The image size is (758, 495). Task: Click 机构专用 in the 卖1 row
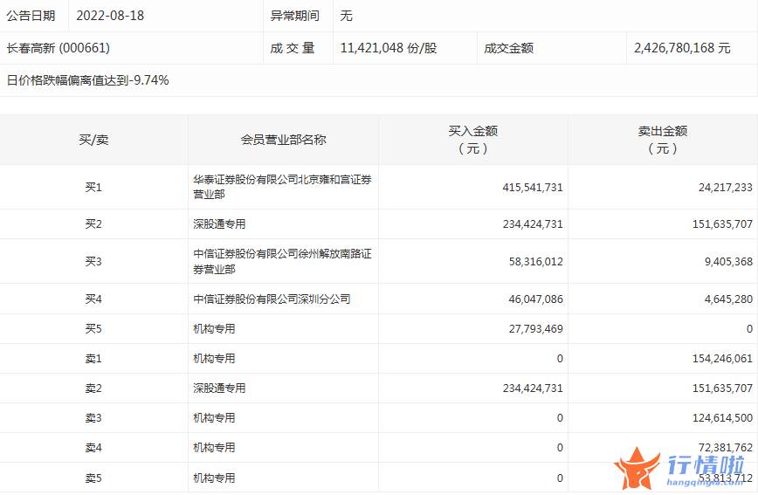click(214, 358)
